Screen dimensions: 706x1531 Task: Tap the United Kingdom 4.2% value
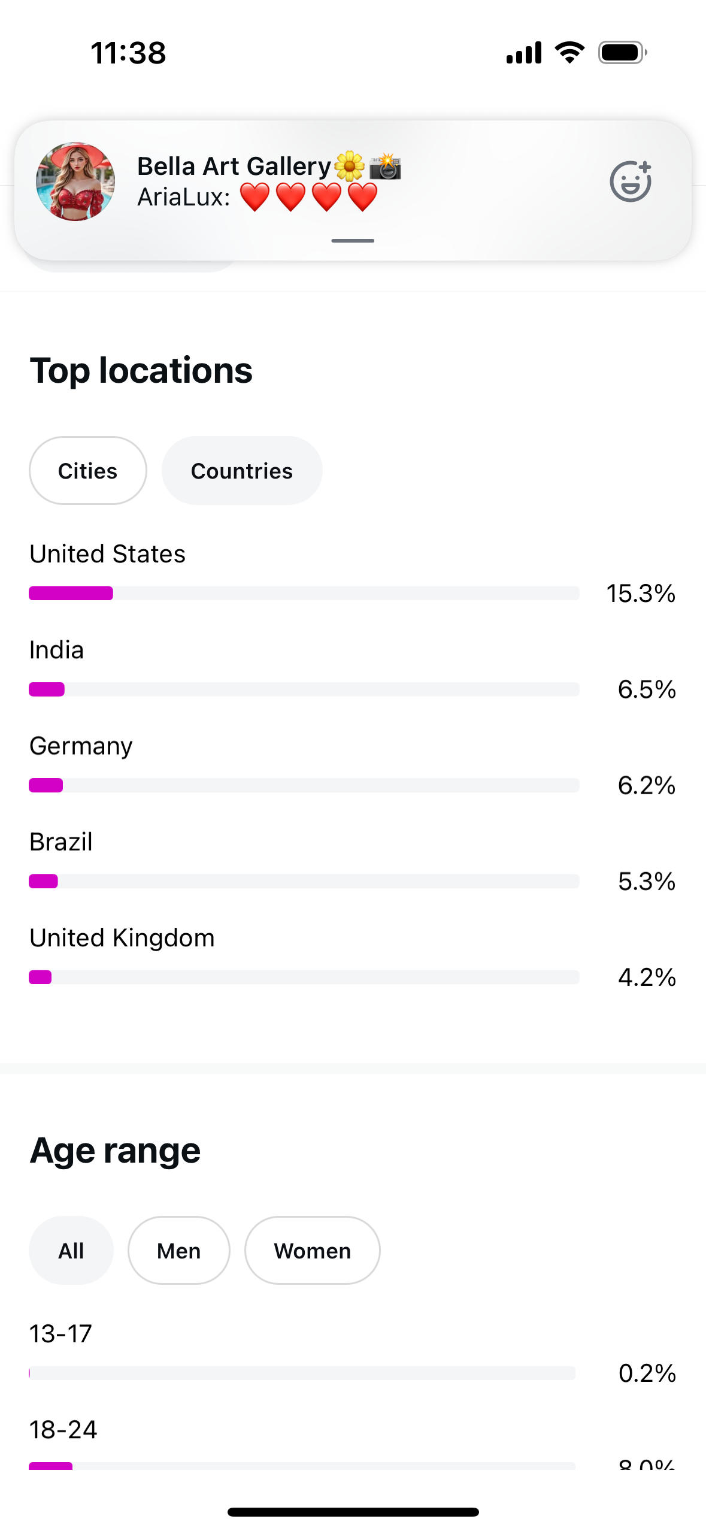tap(647, 978)
